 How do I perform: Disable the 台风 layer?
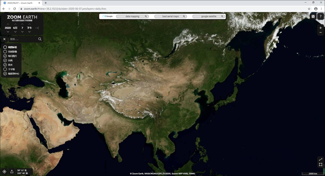[5, 60]
